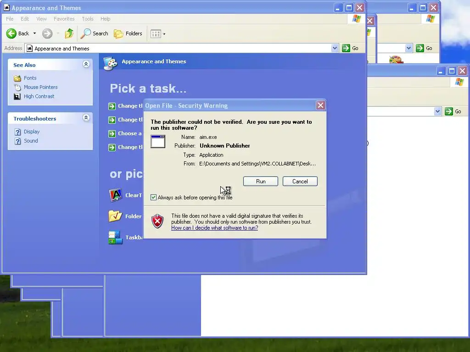Collapse the Troubleshooters panel
This screenshot has width=470, height=352.
tap(86, 118)
